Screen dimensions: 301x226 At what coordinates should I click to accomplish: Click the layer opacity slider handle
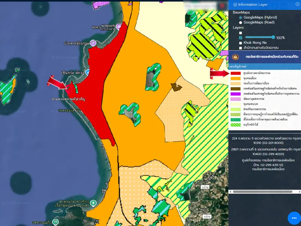[x=273, y=37]
